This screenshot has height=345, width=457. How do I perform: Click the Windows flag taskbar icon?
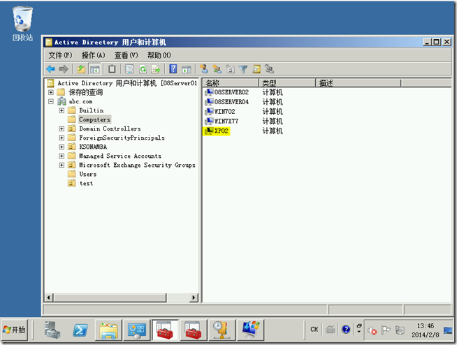click(x=250, y=330)
